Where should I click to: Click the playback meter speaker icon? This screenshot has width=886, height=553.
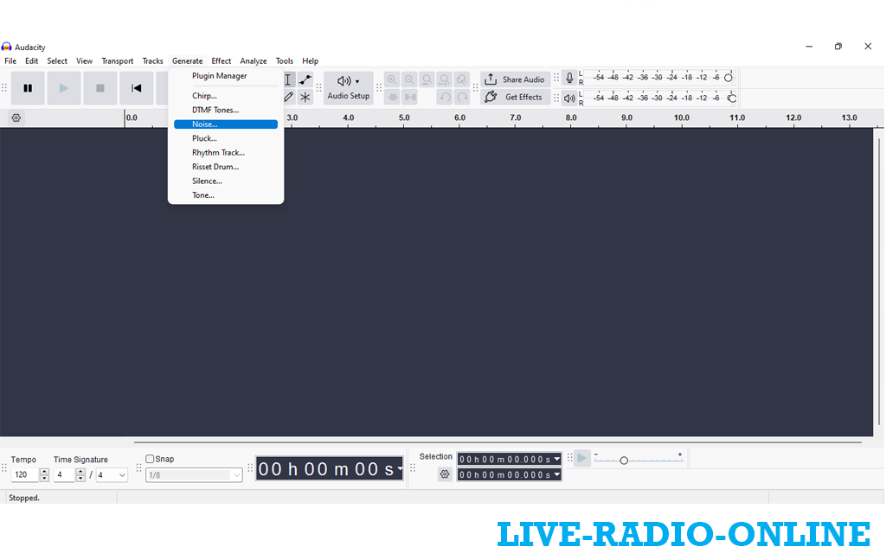click(569, 98)
